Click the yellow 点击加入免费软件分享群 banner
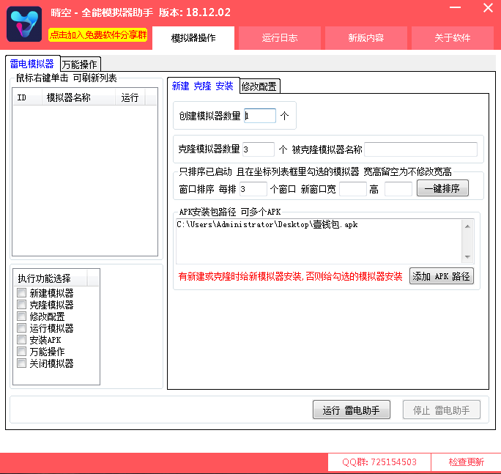This screenshot has width=501, height=474. click(x=97, y=35)
